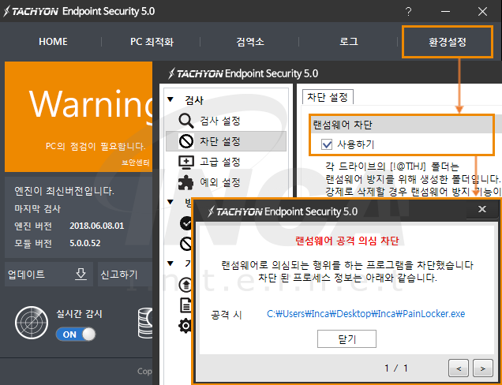Click upload arrow circle icon in tree
The image size is (502, 385).
[x=185, y=285]
